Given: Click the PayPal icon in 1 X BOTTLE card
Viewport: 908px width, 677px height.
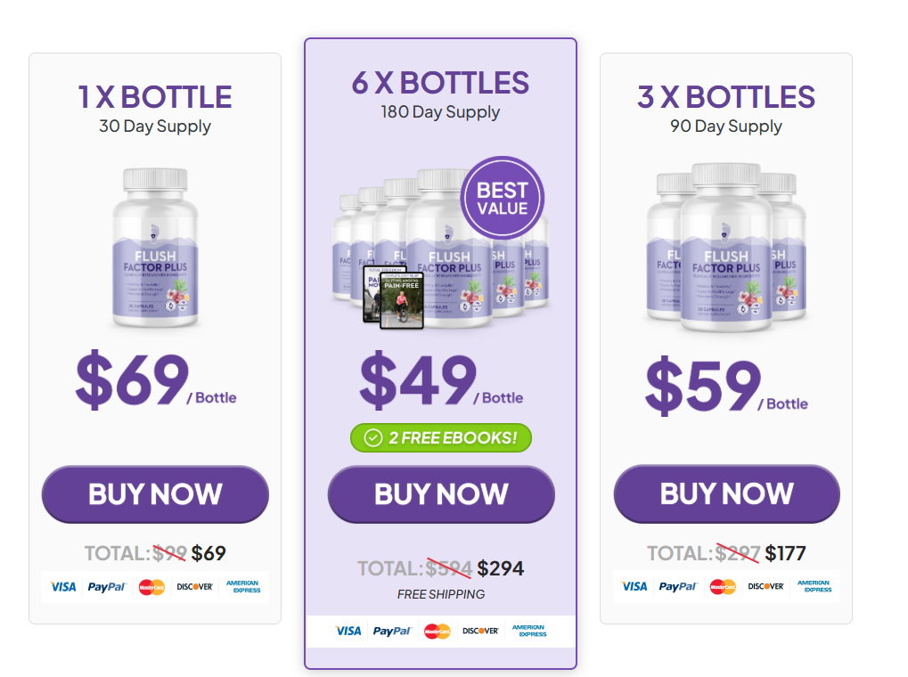Looking at the screenshot, I should [108, 586].
